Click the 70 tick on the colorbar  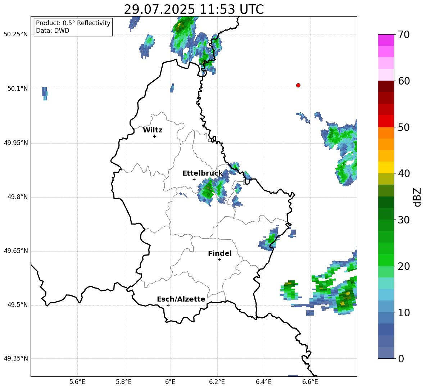pos(403,35)
